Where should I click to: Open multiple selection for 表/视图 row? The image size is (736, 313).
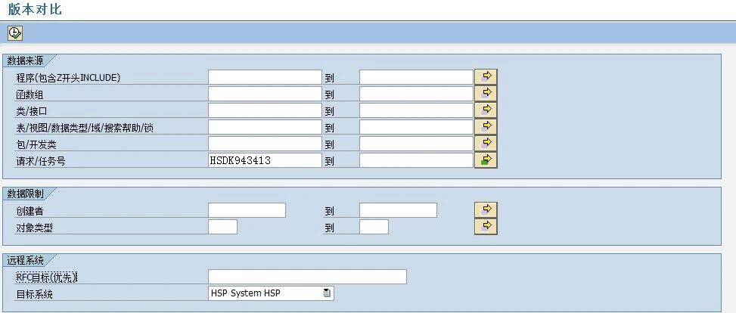pos(486,127)
